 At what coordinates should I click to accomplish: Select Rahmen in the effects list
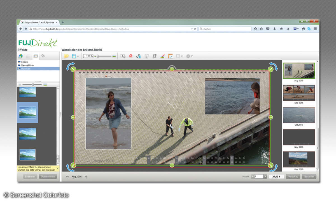(x=38, y=69)
